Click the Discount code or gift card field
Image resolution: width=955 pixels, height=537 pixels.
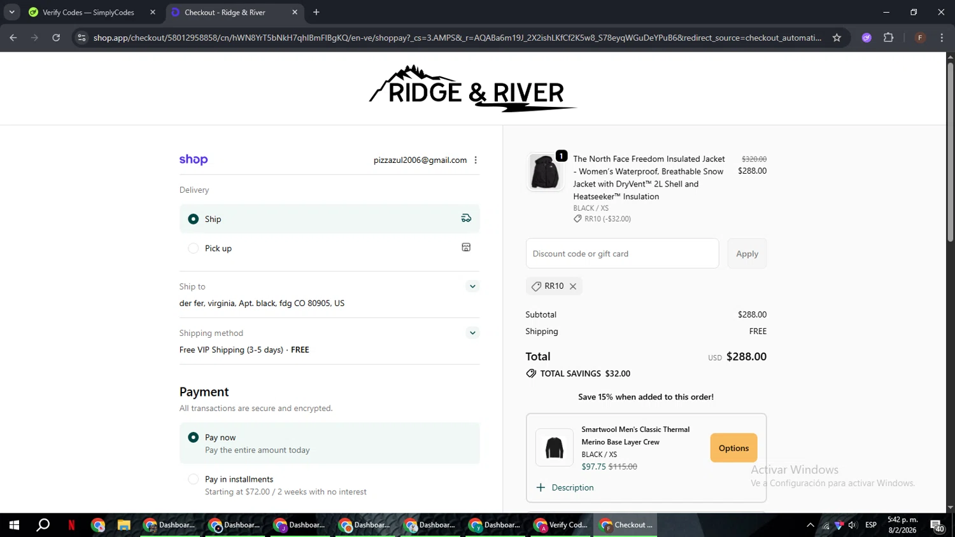(622, 253)
